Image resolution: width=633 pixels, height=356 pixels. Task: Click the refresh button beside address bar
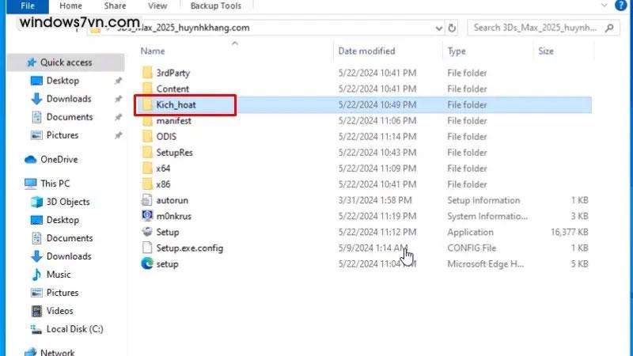tap(452, 28)
